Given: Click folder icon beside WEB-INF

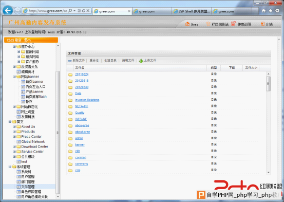Looking at the screenshot, I should 70,119.
